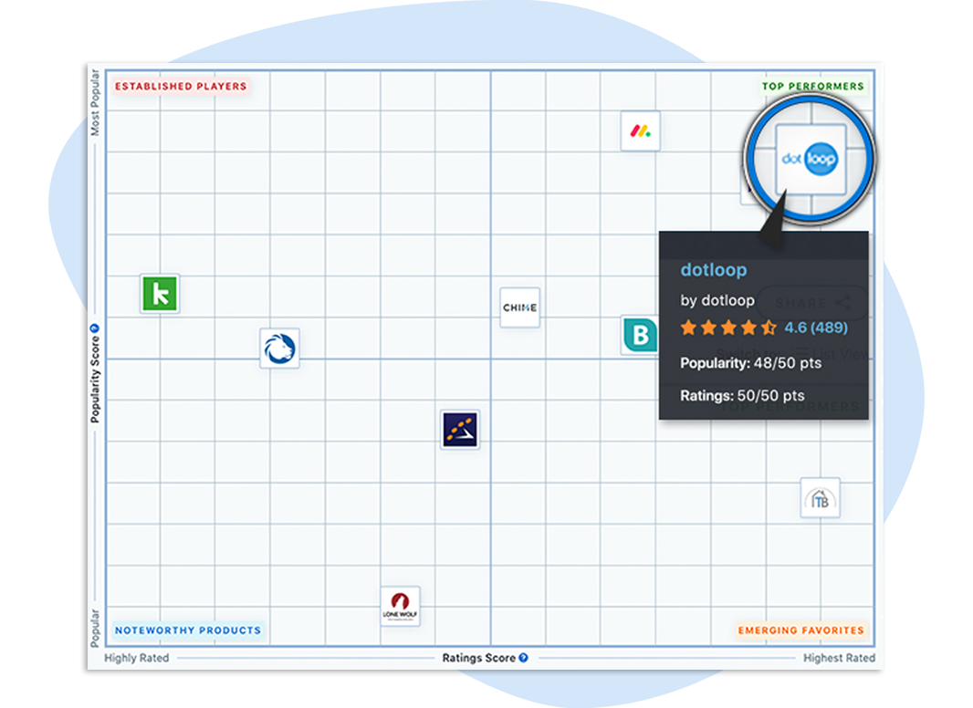Click the Noteworthy Products quadrant label
The image size is (973, 708).
(x=188, y=630)
